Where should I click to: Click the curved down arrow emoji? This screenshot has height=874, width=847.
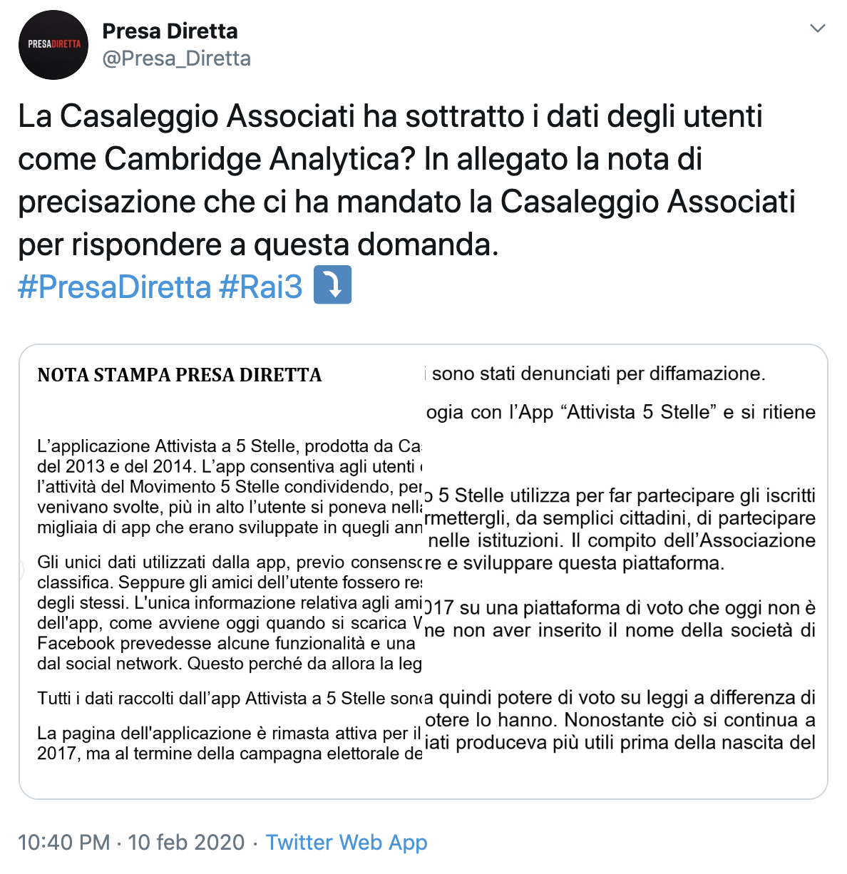332,285
